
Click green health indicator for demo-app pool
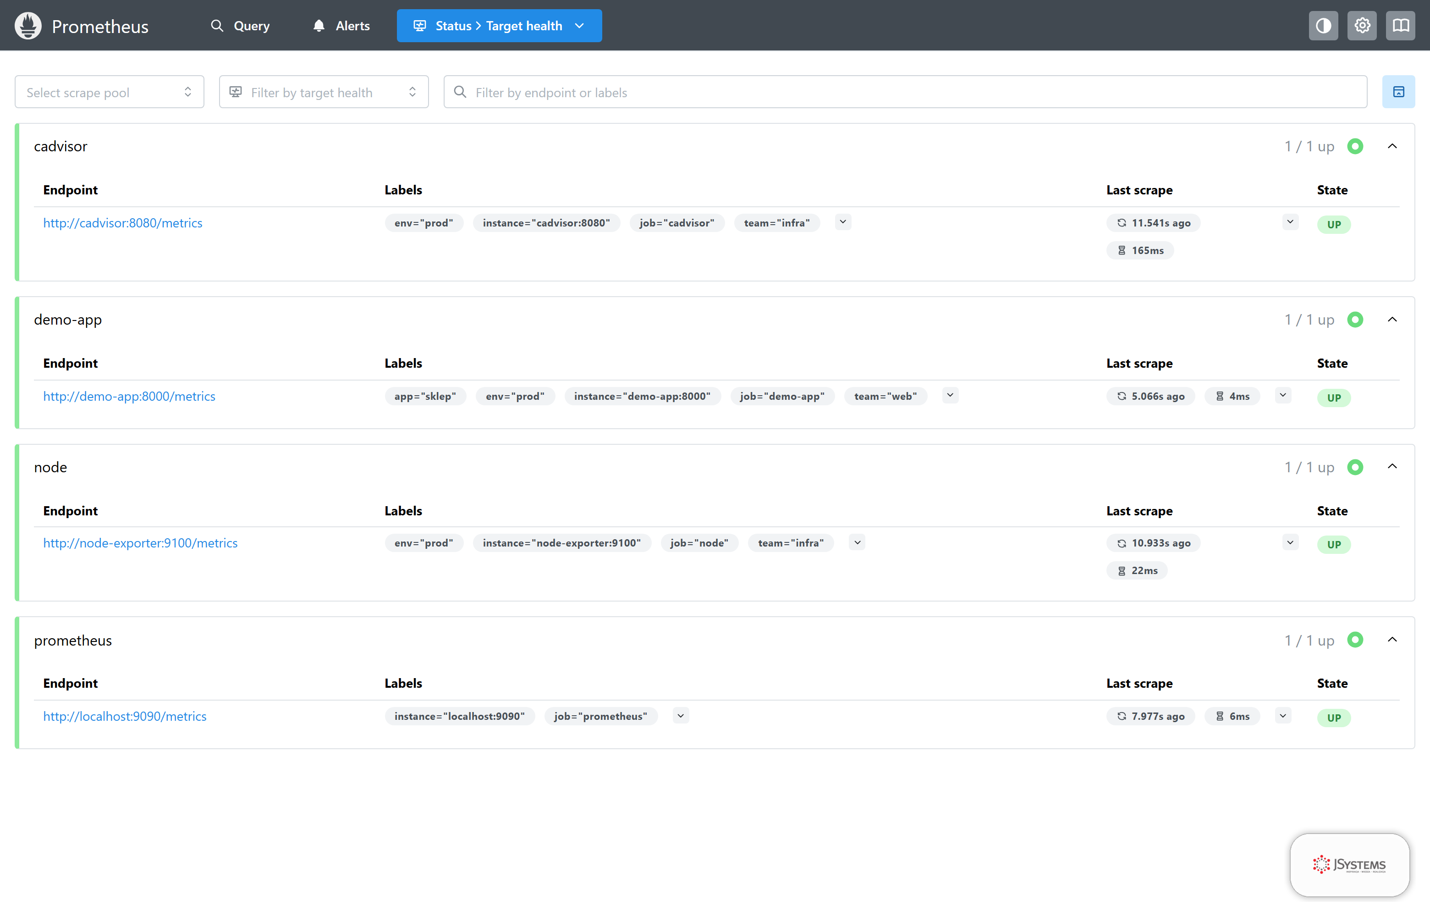[1355, 320]
